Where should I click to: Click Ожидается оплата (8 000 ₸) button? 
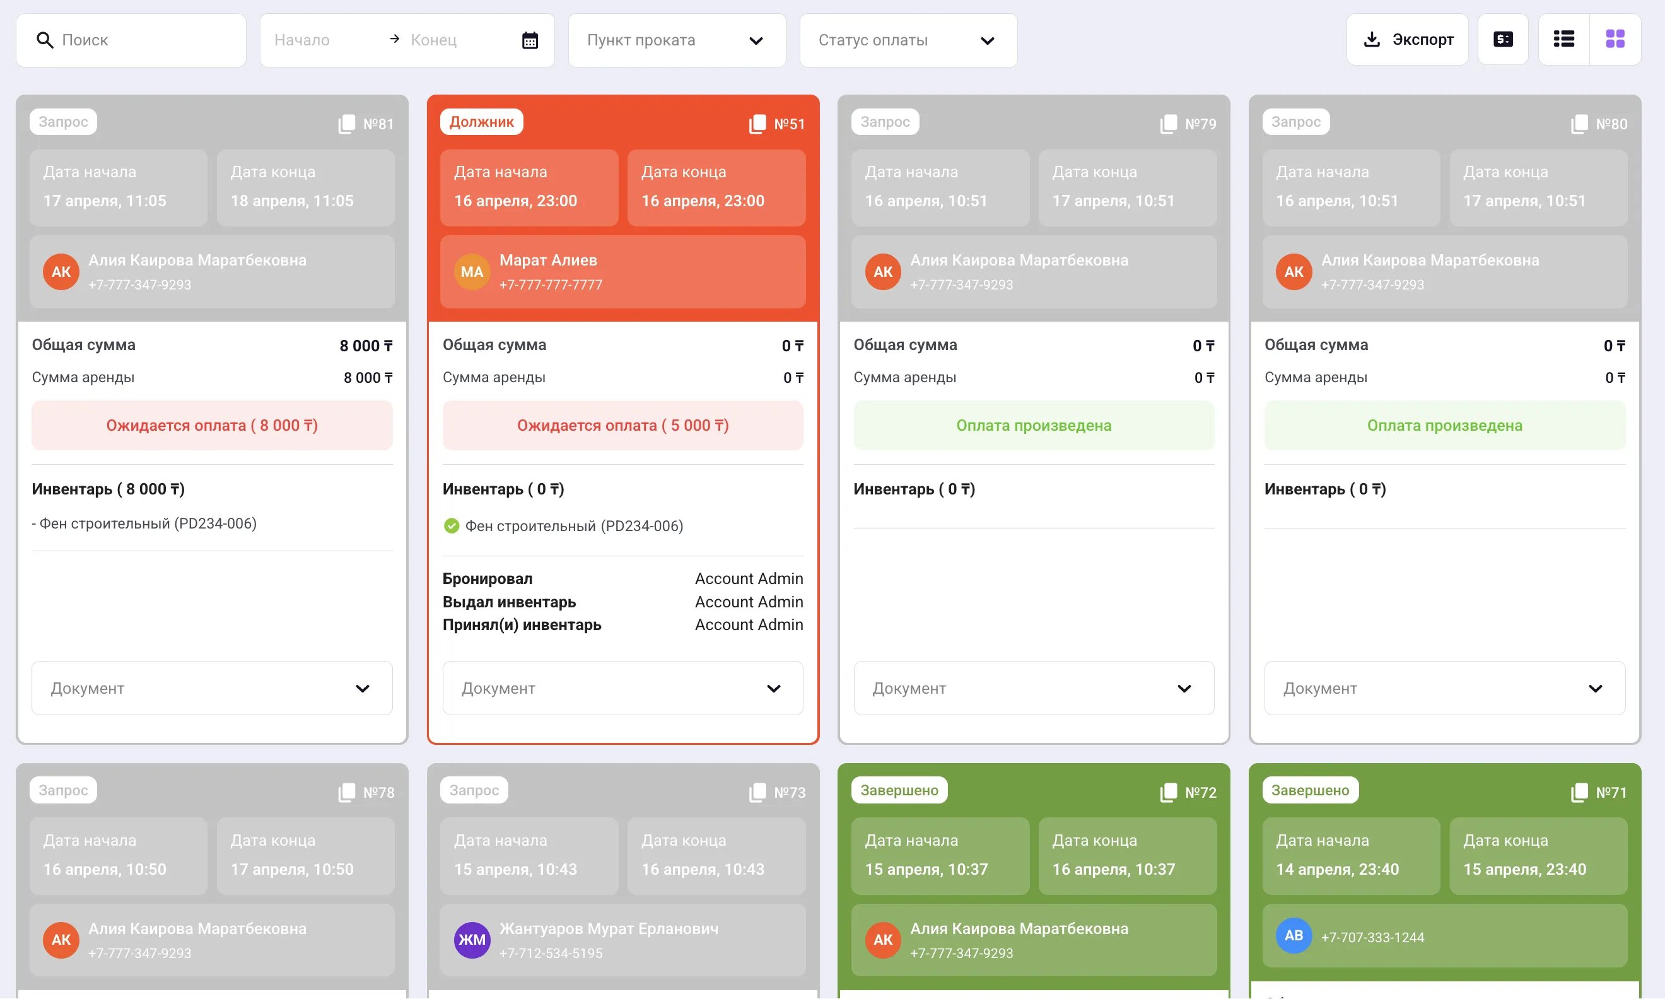(x=212, y=426)
